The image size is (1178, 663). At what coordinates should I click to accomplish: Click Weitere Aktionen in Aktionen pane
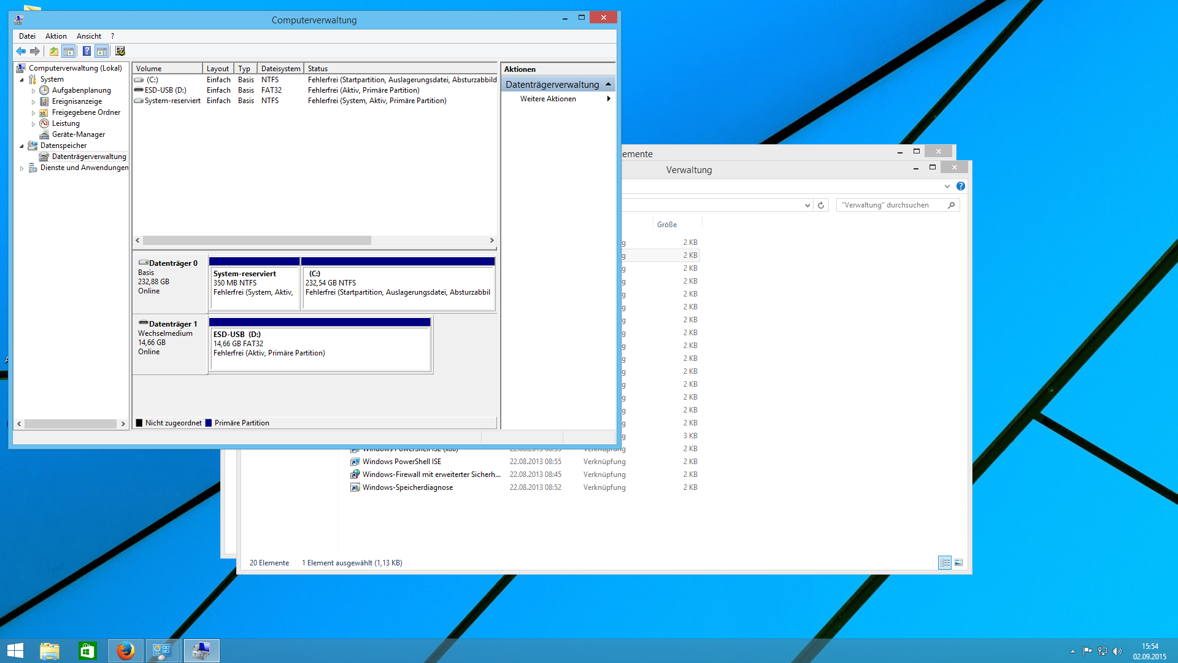click(x=548, y=99)
